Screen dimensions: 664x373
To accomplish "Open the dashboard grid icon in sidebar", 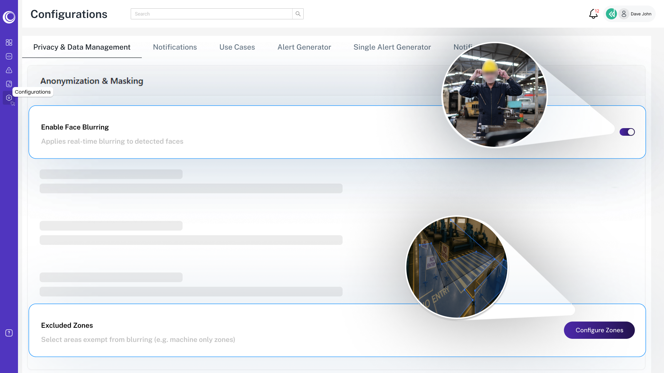I will (x=9, y=42).
